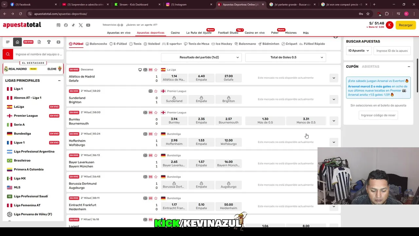This screenshot has width=419, height=236.
Task: Reload the page with browser refresh icon
Action: pyautogui.click(x=20, y=14)
